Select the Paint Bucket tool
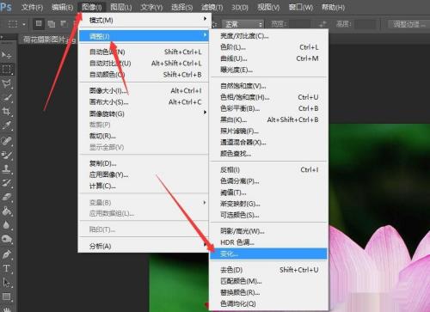Viewport: 430px width, 312px height. 6,211
